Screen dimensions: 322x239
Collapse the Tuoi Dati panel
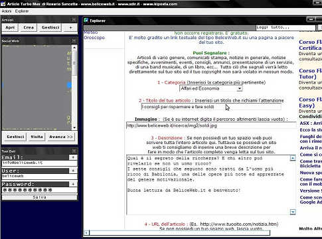pyautogui.click(x=74, y=151)
